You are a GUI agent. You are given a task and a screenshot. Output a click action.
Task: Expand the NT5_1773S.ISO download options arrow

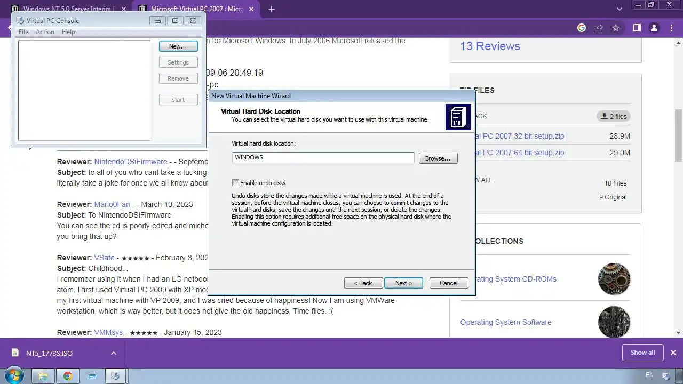point(113,353)
